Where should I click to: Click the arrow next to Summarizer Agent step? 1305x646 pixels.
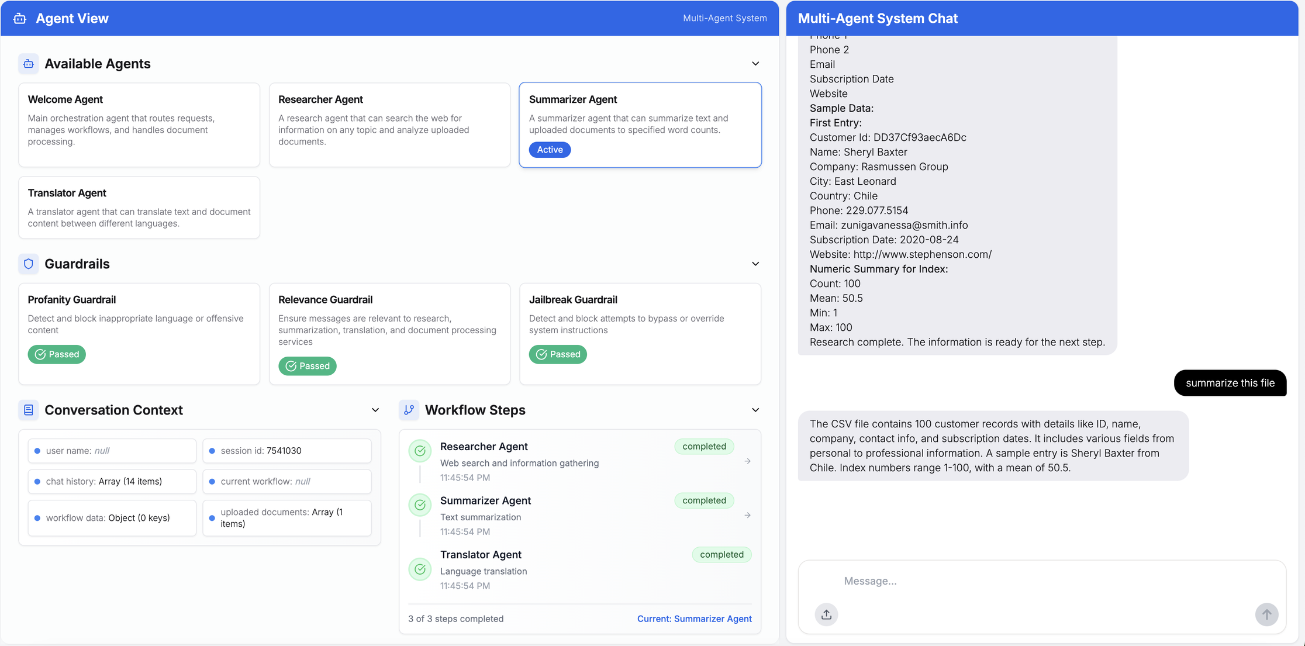747,515
